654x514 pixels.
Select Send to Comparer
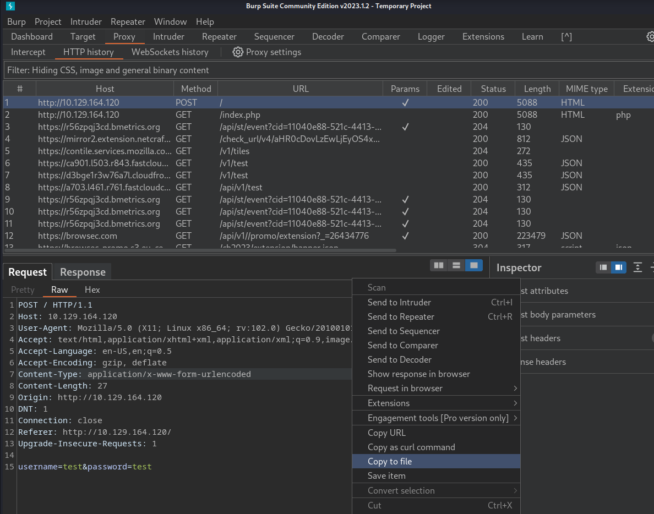(x=437, y=345)
